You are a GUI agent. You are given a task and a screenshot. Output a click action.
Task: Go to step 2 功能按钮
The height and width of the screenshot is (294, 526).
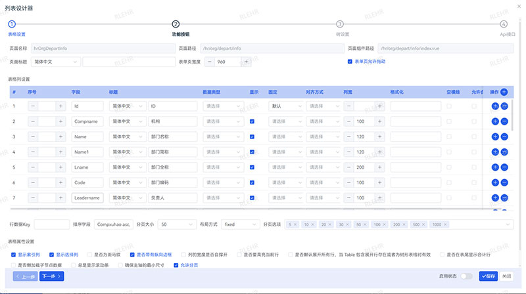click(x=176, y=24)
